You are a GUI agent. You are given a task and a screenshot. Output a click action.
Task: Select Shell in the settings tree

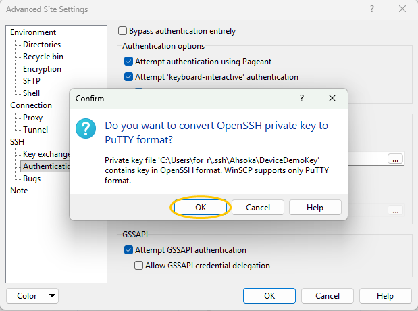(32, 93)
